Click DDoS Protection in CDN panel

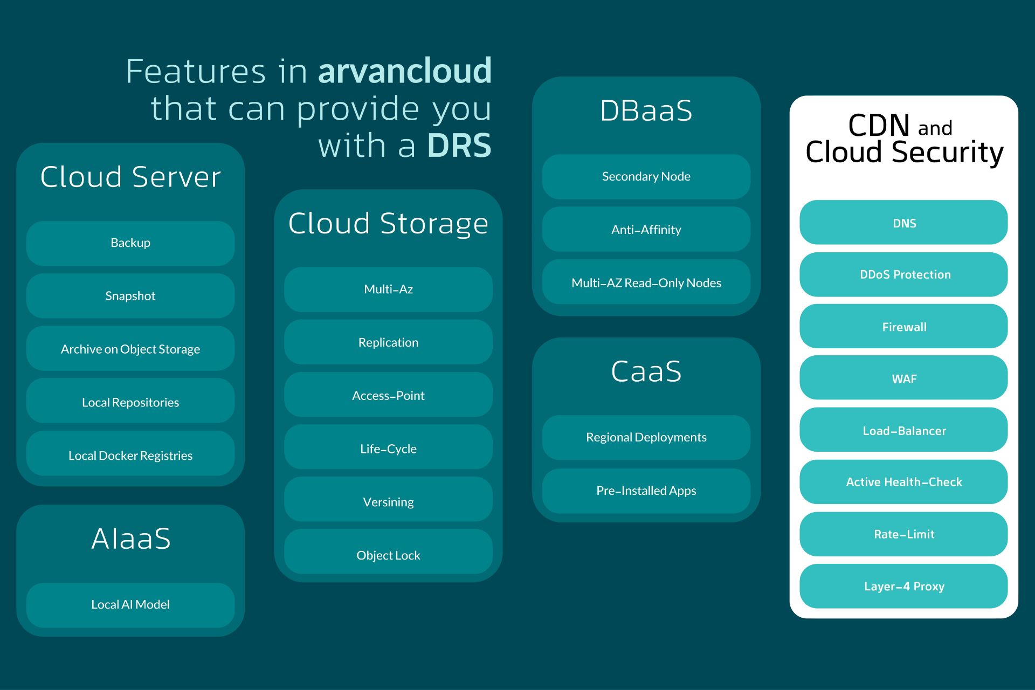pos(903,274)
